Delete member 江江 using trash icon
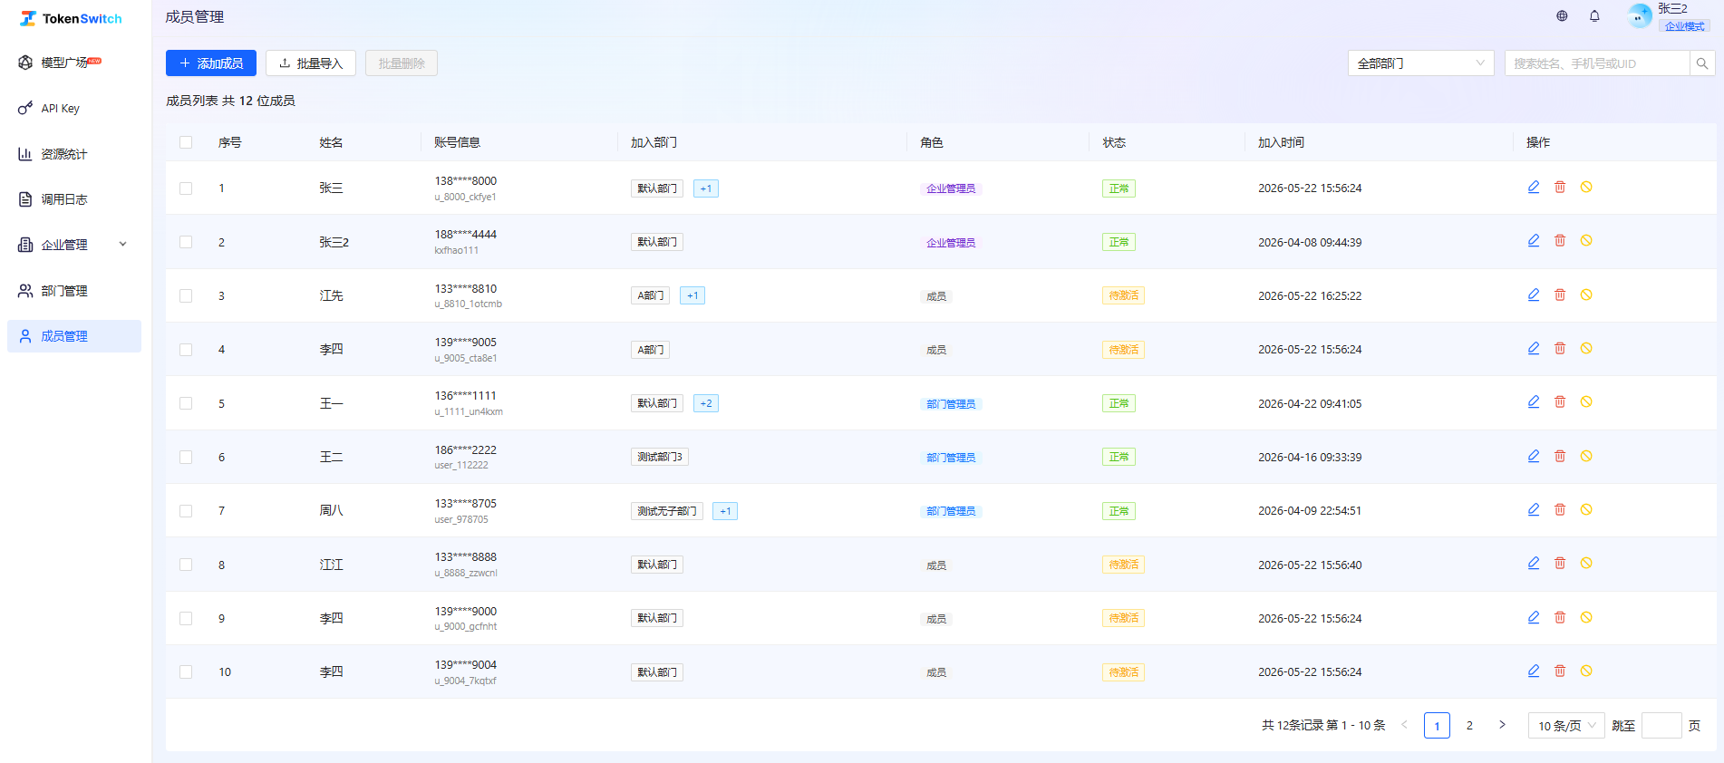The height and width of the screenshot is (763, 1724). [1560, 564]
